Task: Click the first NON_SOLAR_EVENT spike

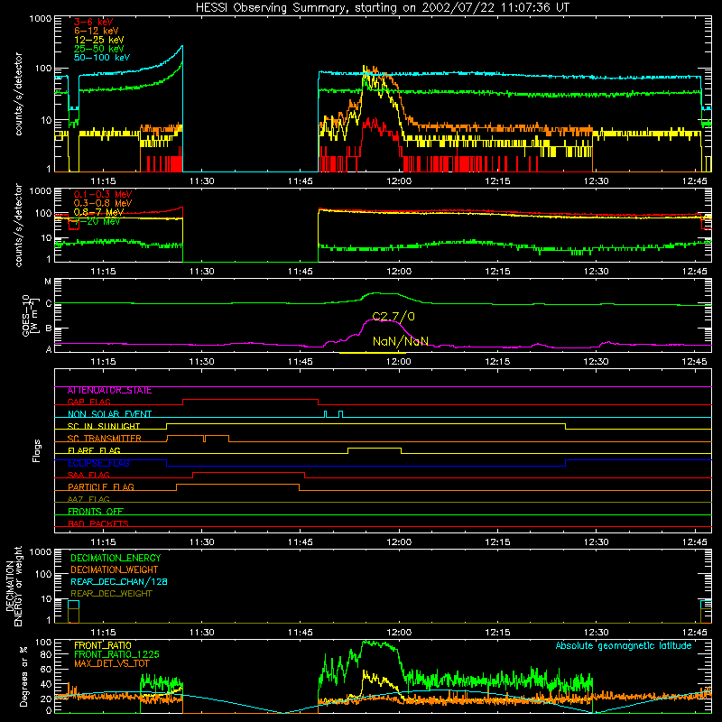Action: 326,414
